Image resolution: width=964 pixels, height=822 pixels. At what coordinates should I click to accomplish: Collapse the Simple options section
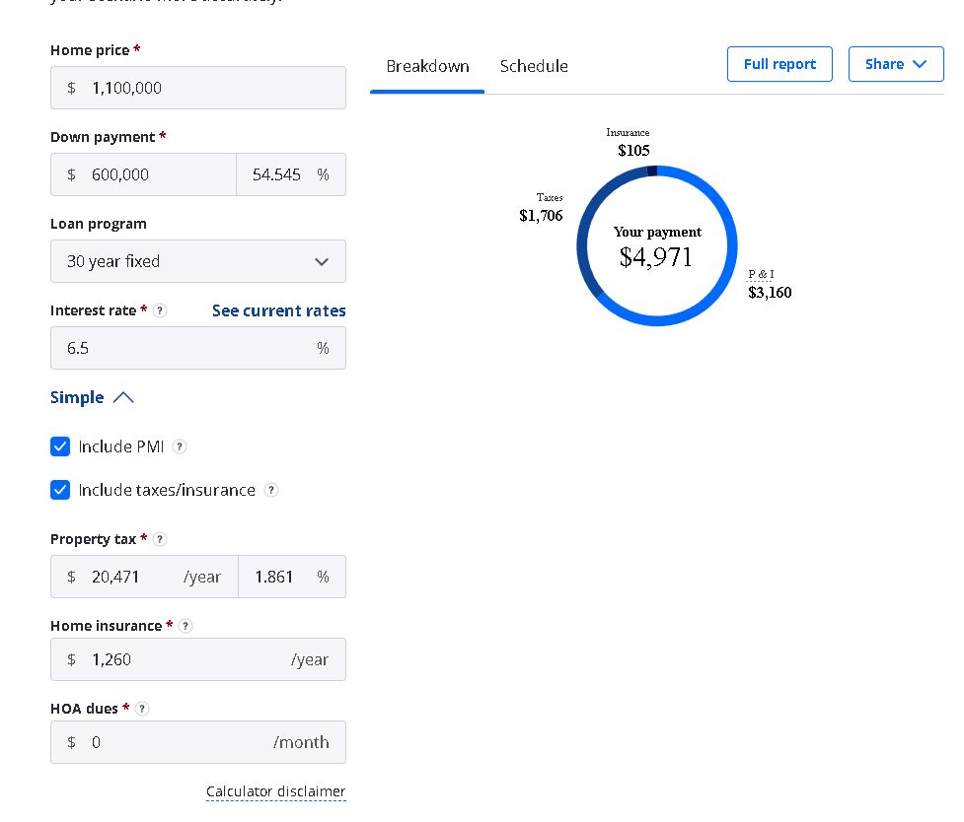pos(92,397)
